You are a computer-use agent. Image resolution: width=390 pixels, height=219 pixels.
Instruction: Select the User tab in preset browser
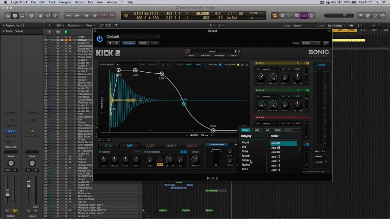coord(257,130)
